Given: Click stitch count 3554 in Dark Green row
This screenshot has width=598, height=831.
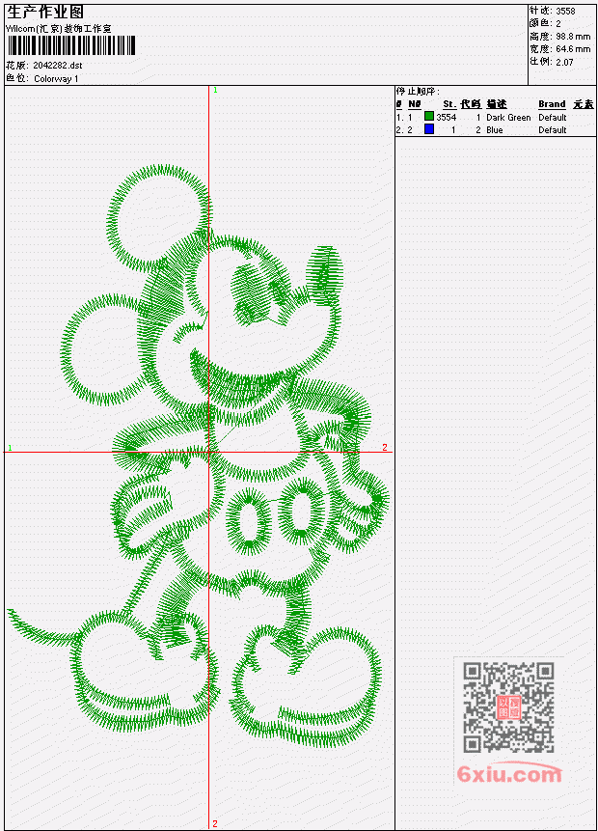Looking at the screenshot, I should (446, 117).
